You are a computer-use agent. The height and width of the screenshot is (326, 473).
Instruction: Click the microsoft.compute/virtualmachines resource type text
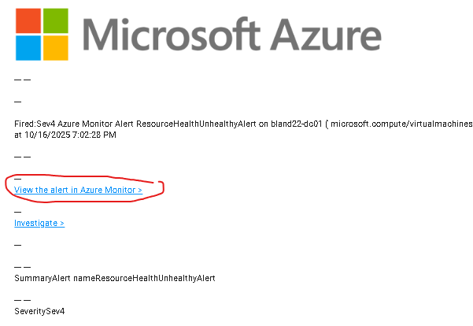(x=401, y=124)
